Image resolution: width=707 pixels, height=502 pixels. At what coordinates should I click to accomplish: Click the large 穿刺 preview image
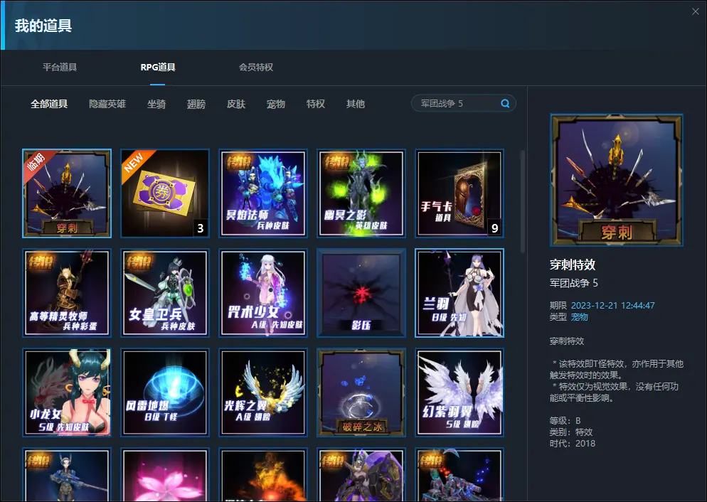617,180
